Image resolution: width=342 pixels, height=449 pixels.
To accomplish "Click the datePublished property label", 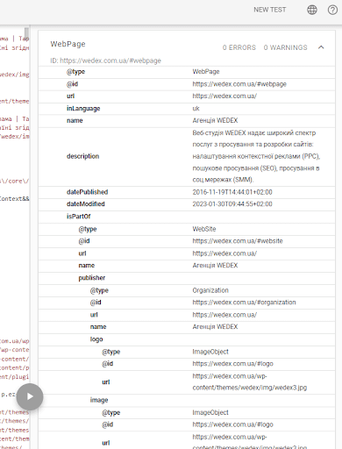I will (x=87, y=192).
